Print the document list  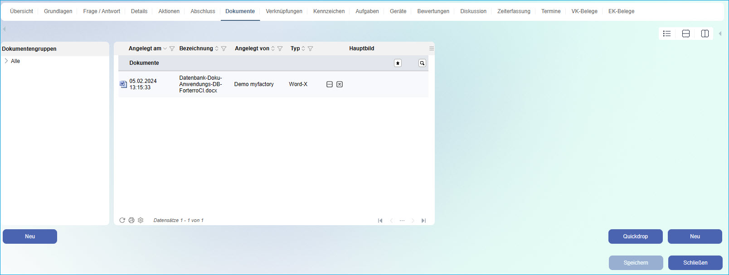tap(131, 220)
